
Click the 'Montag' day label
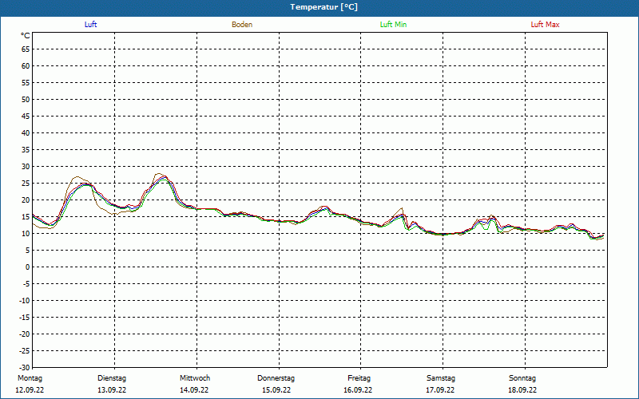[x=30, y=378]
